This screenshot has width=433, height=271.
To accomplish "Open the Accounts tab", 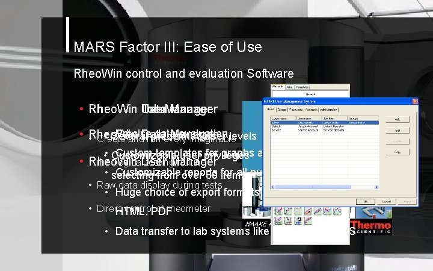I will 312,110.
